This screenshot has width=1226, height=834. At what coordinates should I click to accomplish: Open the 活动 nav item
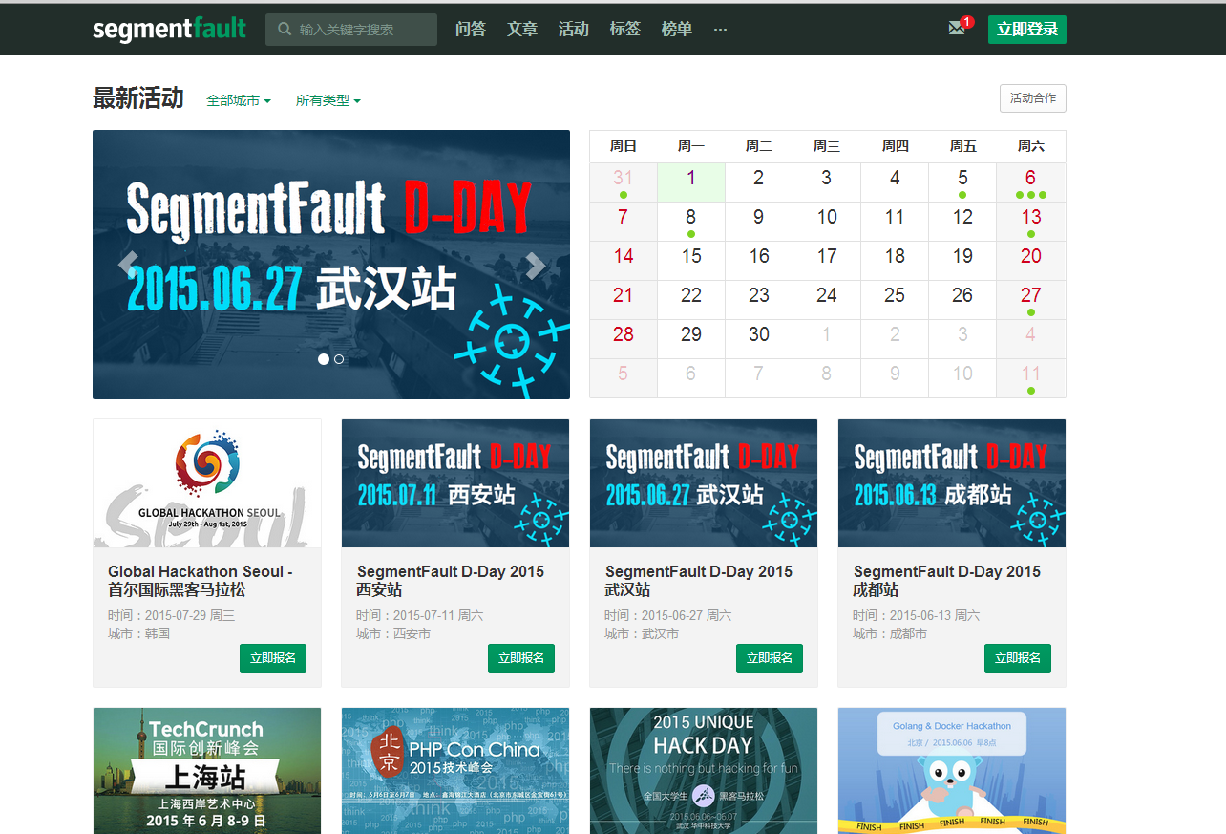[x=574, y=30]
